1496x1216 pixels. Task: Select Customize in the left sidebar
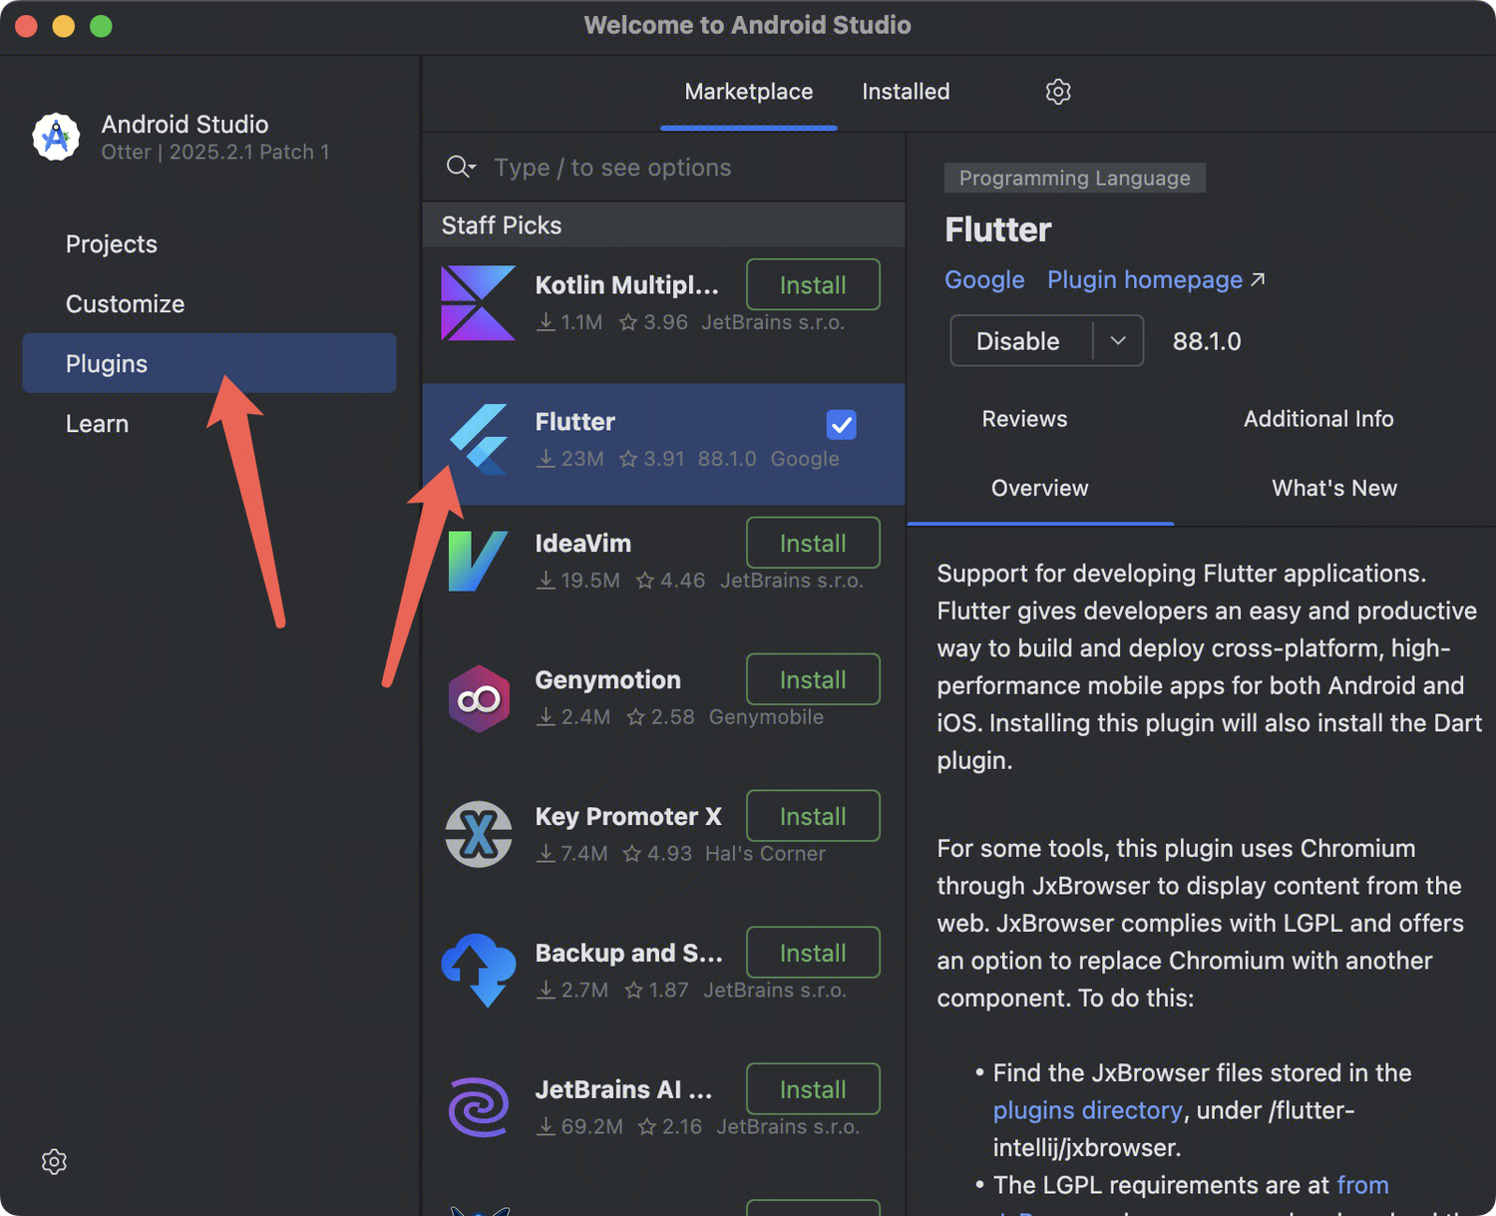[125, 304]
